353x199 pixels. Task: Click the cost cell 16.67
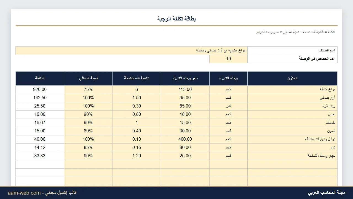[40, 123]
